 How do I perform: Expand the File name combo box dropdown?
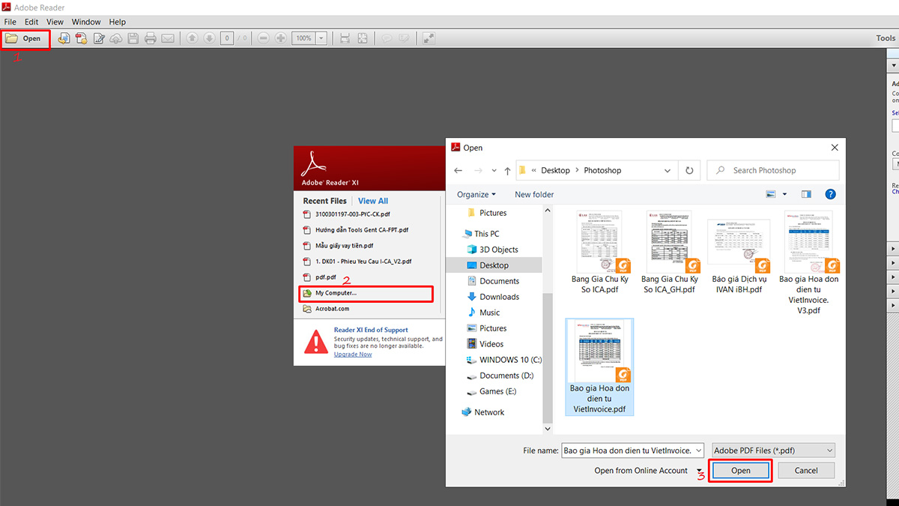699,451
